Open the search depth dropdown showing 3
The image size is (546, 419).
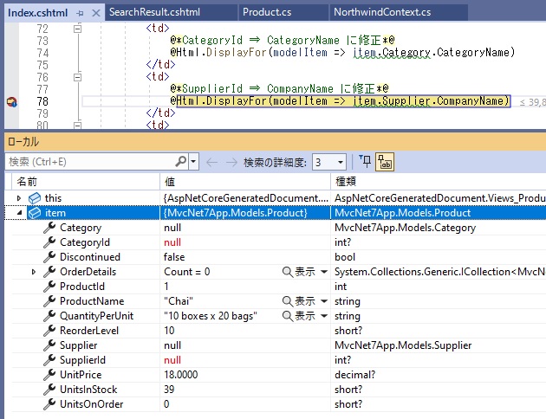click(x=329, y=162)
